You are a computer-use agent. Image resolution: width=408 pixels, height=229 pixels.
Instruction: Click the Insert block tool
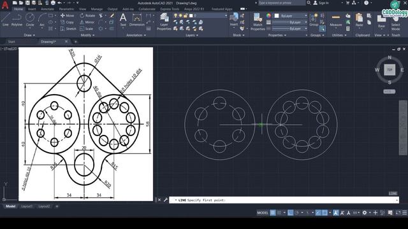click(234, 20)
